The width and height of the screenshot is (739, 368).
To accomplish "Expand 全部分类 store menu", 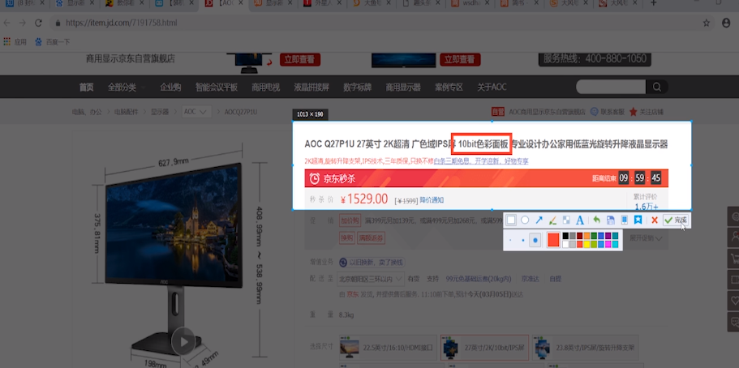I will 126,88.
